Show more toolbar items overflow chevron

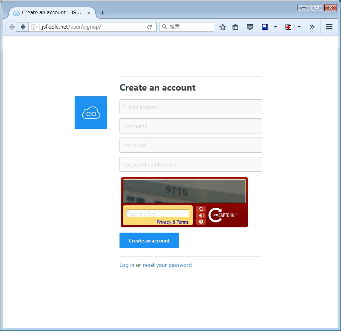(312, 27)
